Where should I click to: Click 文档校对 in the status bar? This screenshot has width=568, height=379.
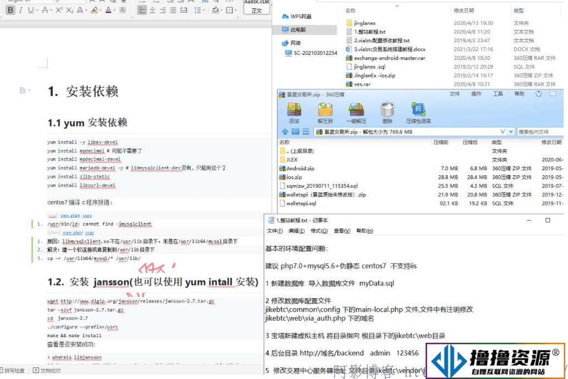[x=47, y=370]
